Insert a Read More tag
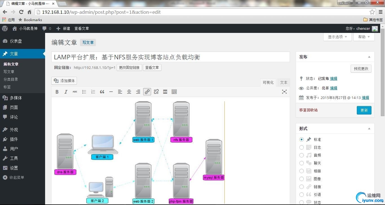The image size is (385, 205). coord(165,92)
